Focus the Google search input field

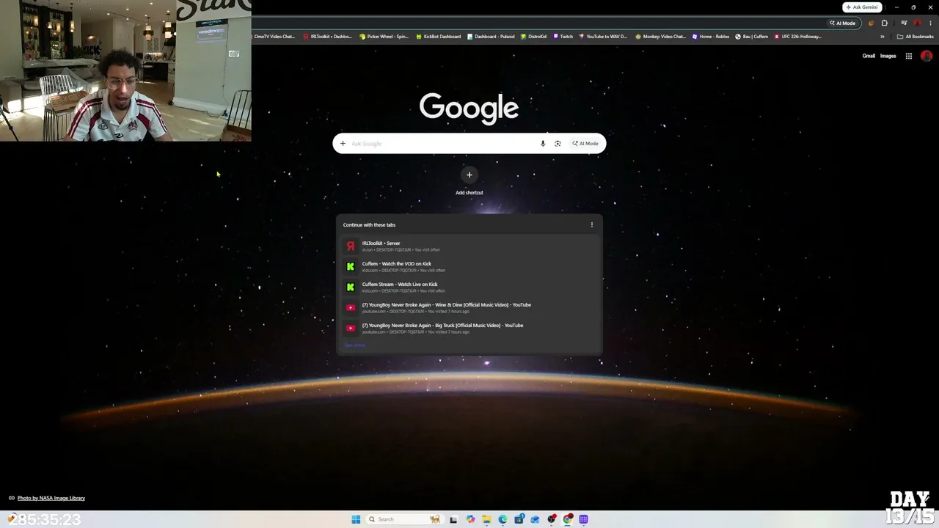[444, 144]
